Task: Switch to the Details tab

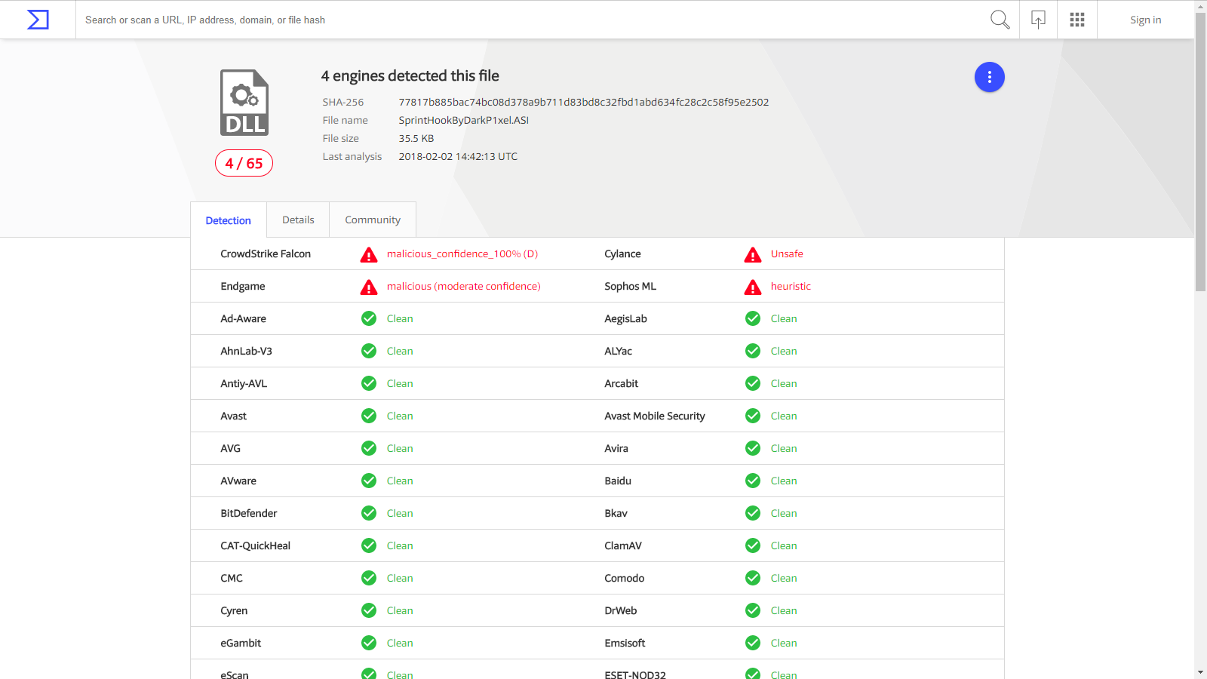Action: pos(298,220)
